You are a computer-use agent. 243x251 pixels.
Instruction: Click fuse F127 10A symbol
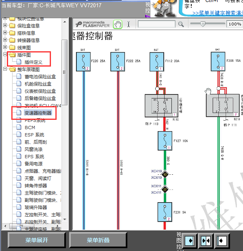(165, 141)
